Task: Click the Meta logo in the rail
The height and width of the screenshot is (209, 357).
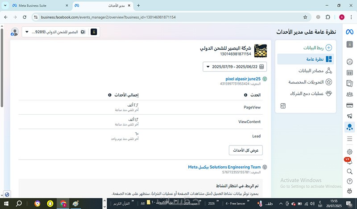Action: click(x=349, y=32)
